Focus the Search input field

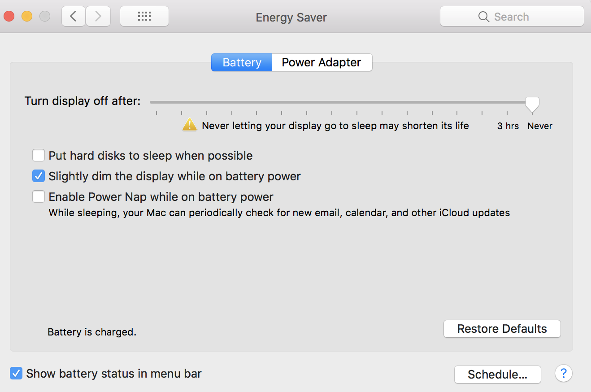pos(512,17)
